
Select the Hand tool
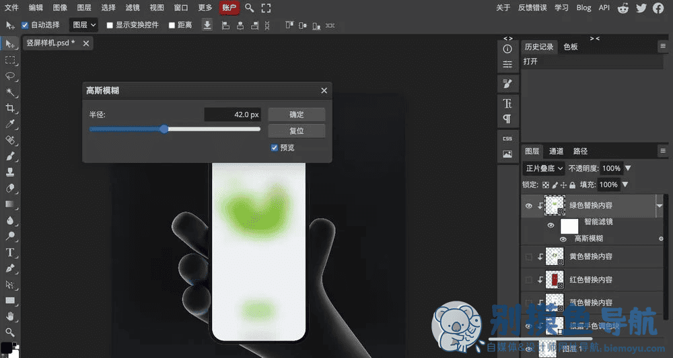click(10, 316)
